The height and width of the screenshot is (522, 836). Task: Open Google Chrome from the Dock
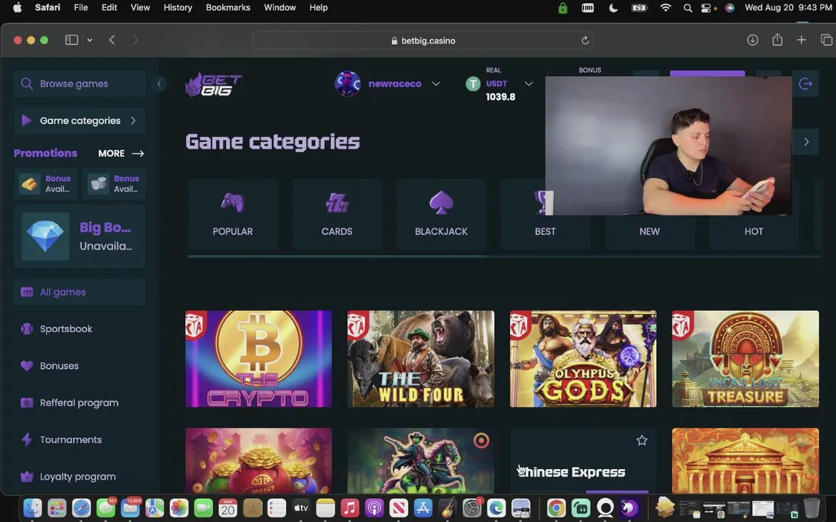(556, 508)
